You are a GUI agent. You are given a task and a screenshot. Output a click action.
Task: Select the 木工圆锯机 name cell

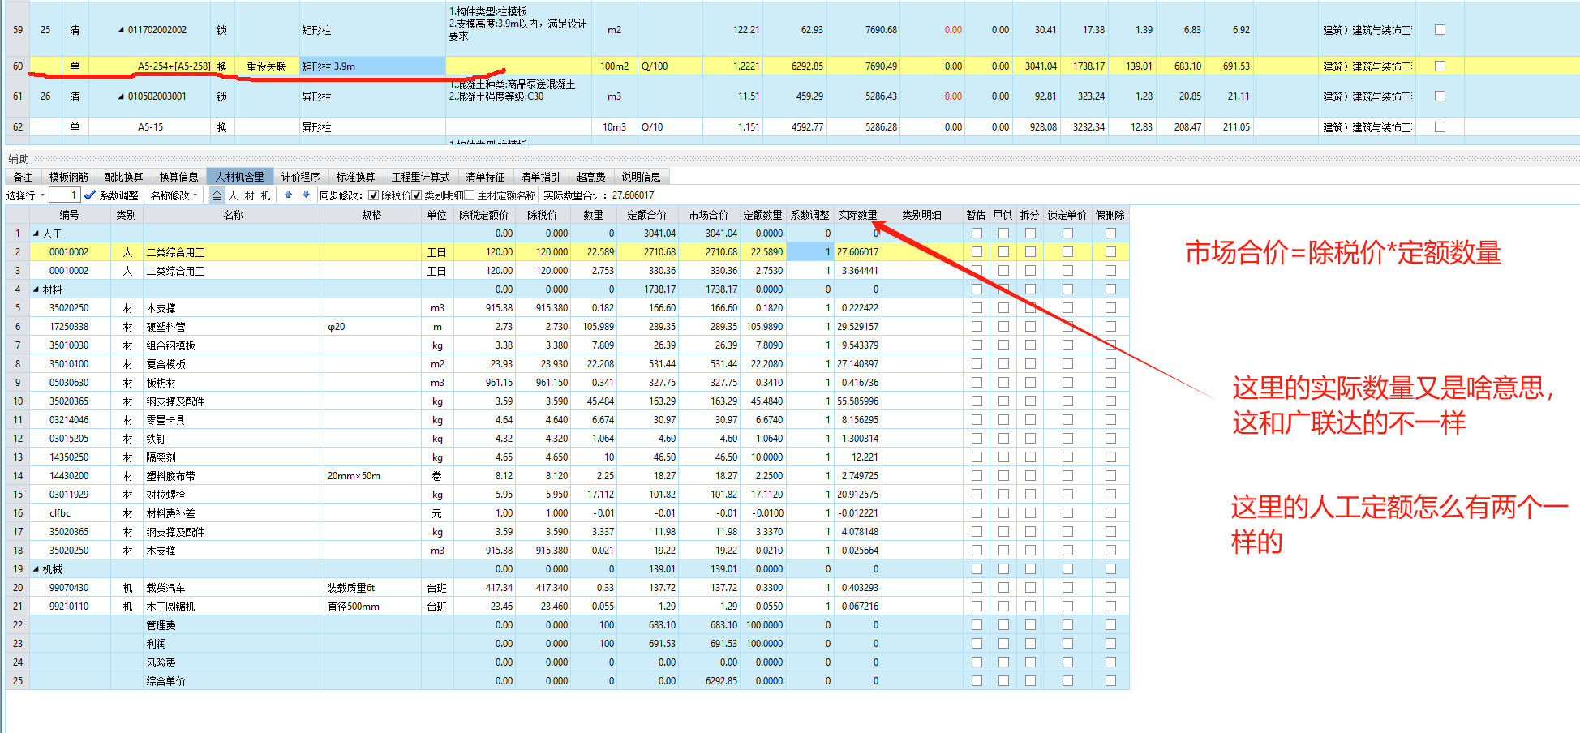(x=234, y=607)
